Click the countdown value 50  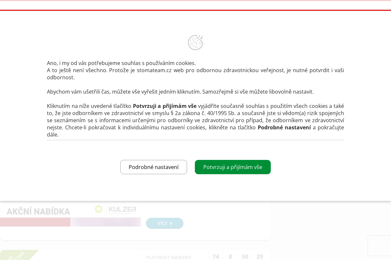245,256
